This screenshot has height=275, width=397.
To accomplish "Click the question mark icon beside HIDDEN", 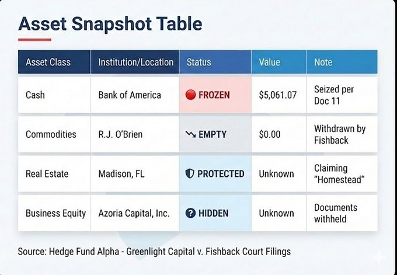I will point(190,213).
